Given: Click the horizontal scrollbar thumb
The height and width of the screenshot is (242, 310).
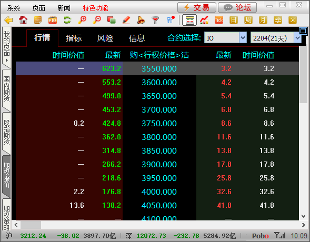Looking at the screenshot, I should (31, 225).
